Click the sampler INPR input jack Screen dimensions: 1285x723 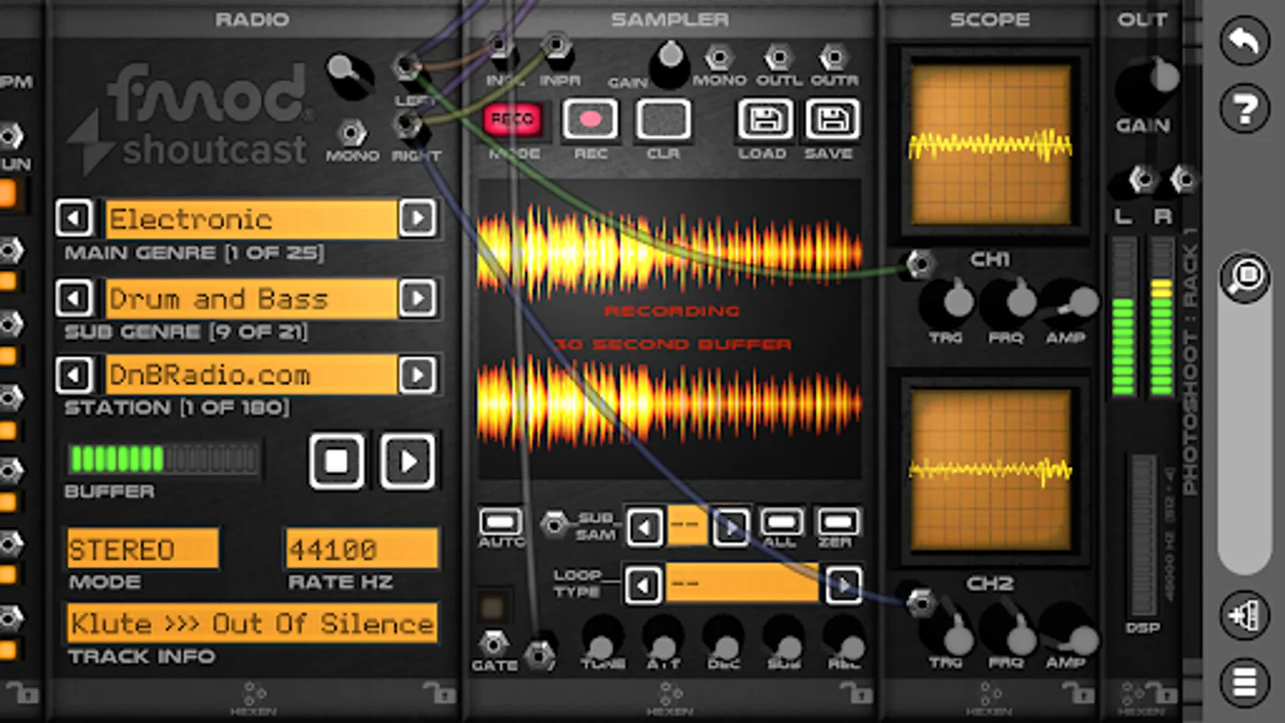tap(556, 46)
